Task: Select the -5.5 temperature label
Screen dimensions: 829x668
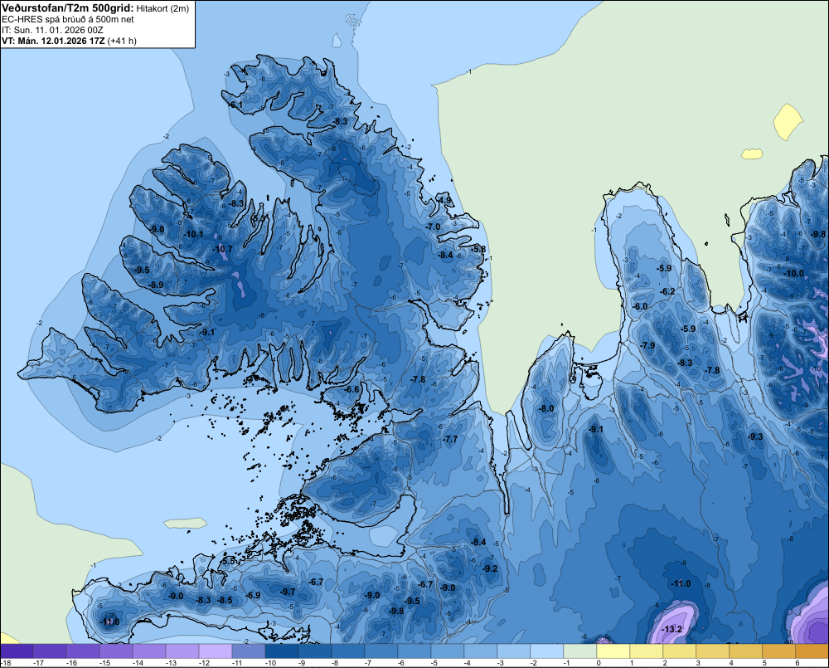Action: [x=229, y=561]
